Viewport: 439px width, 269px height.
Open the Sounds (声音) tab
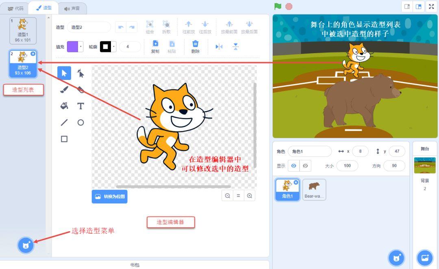pos(72,9)
